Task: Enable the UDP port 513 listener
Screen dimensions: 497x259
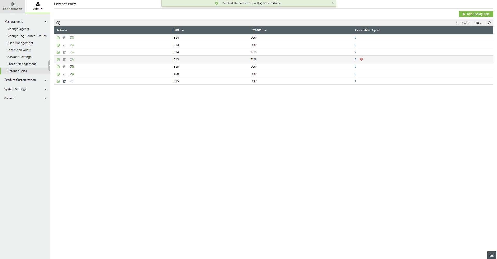Action: pyautogui.click(x=58, y=45)
